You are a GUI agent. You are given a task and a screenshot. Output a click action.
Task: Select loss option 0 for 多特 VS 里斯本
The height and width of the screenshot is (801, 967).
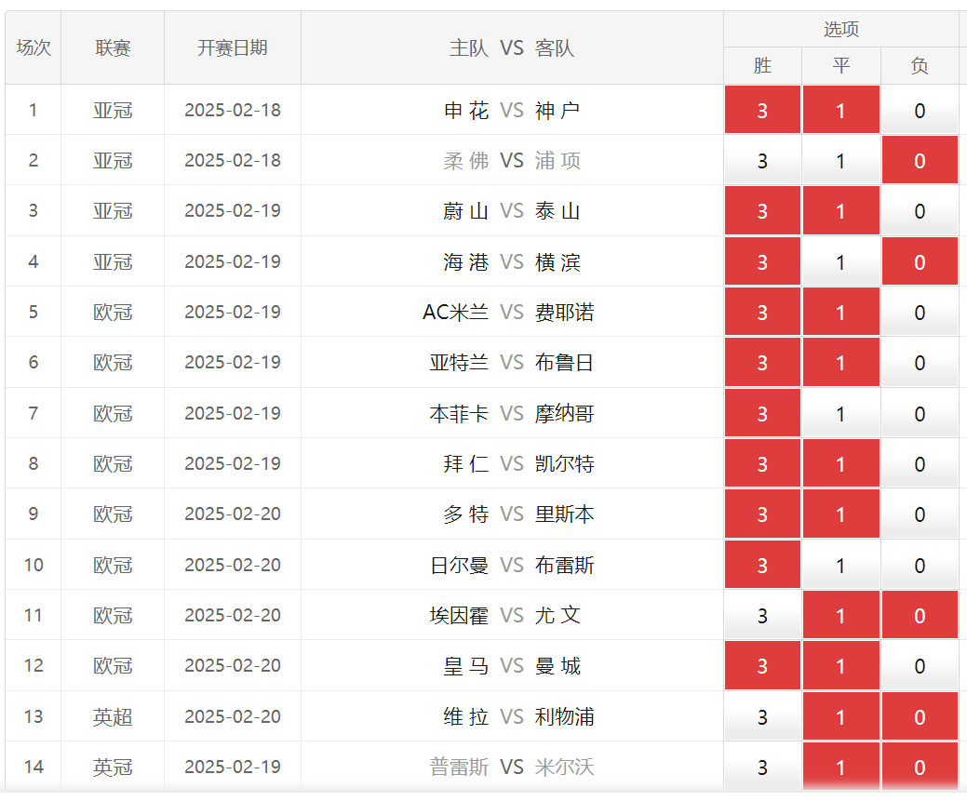(920, 514)
